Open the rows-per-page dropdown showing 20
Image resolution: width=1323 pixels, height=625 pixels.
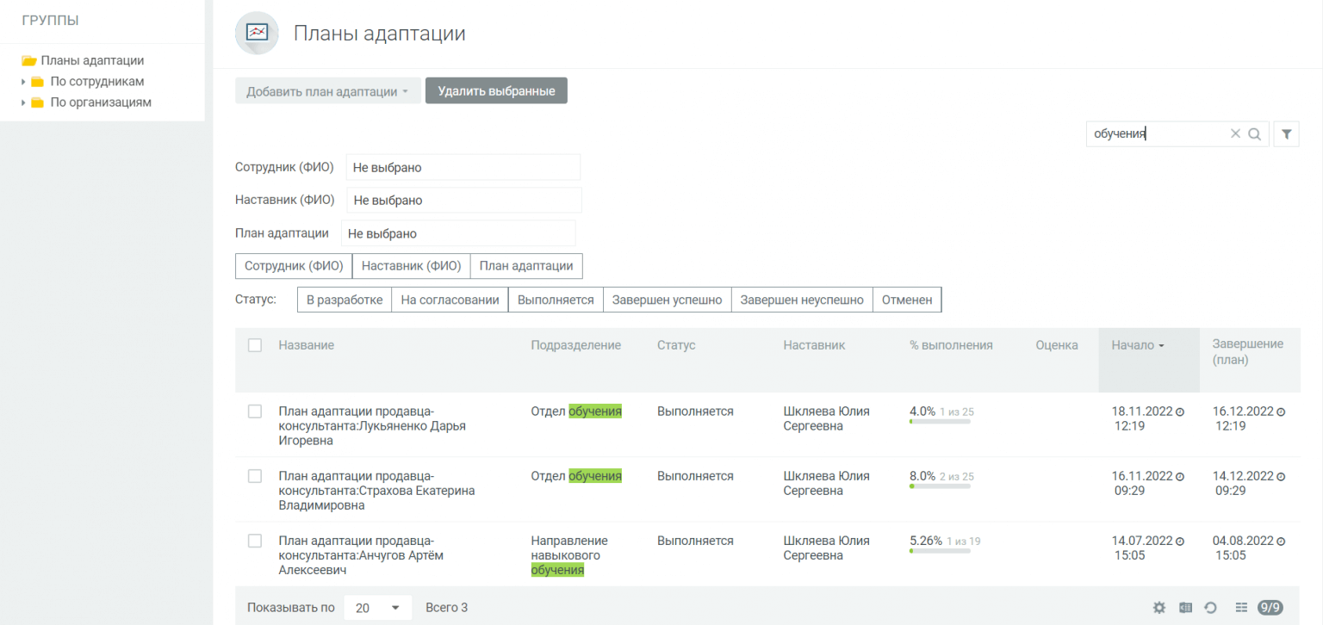tap(377, 608)
